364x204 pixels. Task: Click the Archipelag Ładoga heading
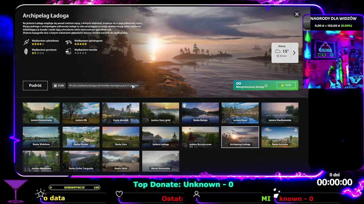click(46, 16)
